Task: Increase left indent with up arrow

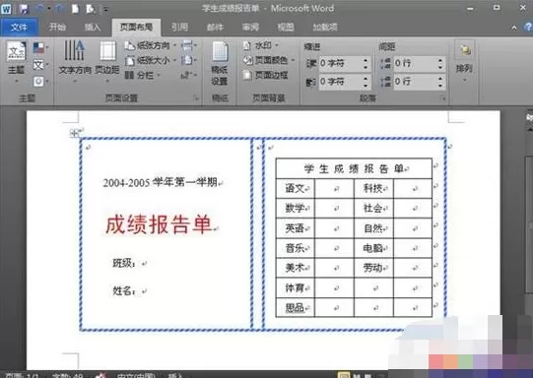Action: [x=366, y=60]
